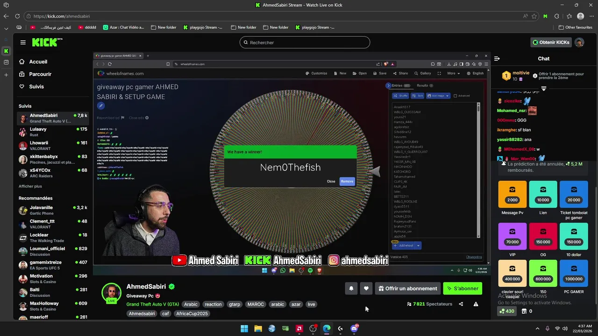Click the green S'abonner button
This screenshot has height=336, width=598.
tap(463, 288)
